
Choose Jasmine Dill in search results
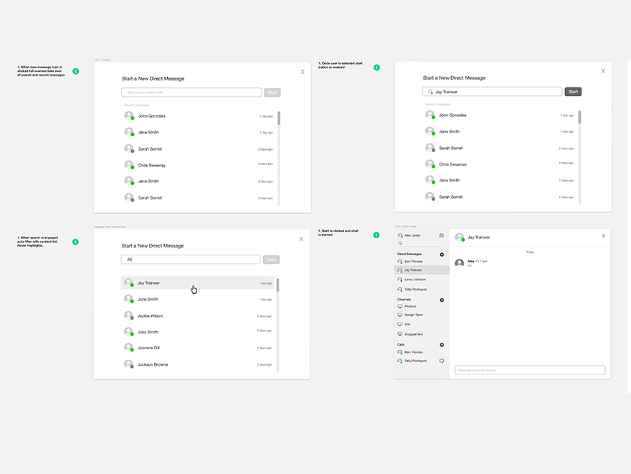pos(149,348)
